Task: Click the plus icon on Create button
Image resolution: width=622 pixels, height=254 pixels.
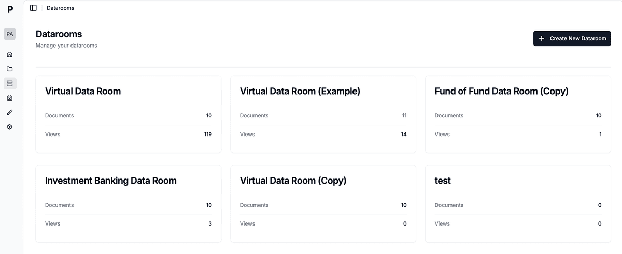Action: [x=542, y=38]
